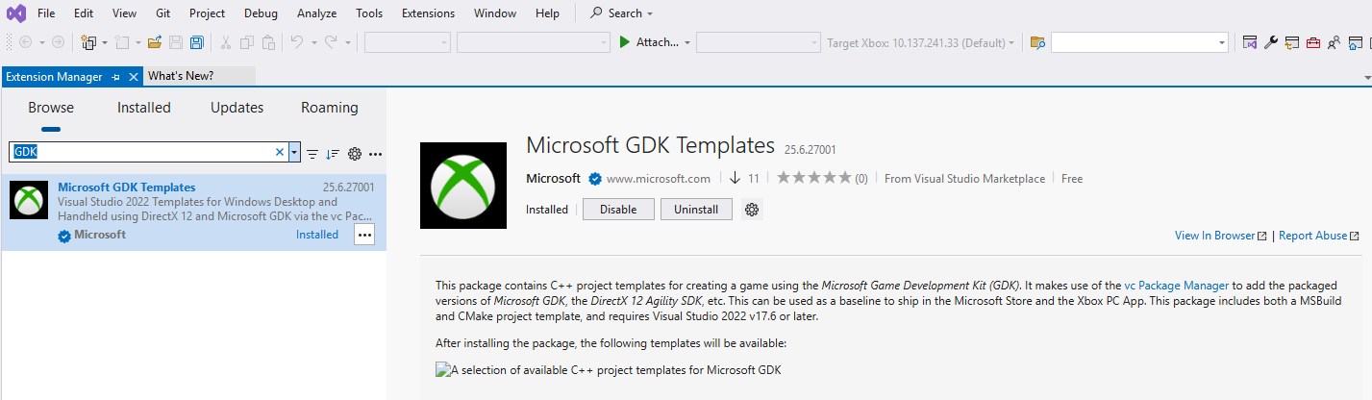The image size is (1372, 400).
Task: Click the Report Abuse link
Action: pos(1319,236)
